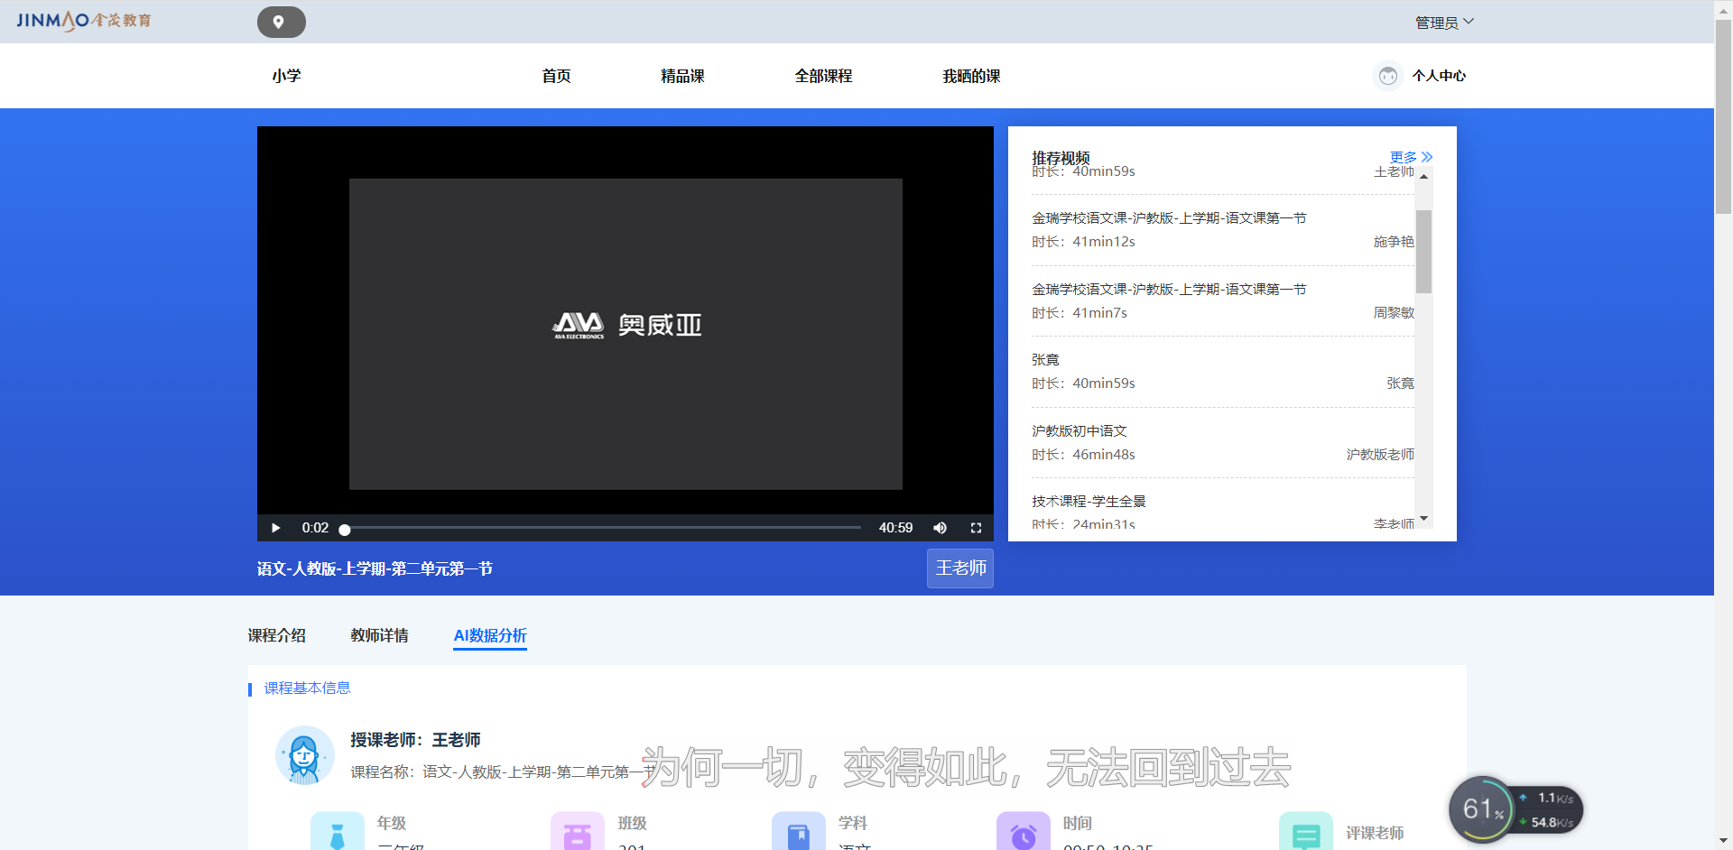Image resolution: width=1733 pixels, height=850 pixels.
Task: Open the 管理员 account dropdown
Action: 1444,23
